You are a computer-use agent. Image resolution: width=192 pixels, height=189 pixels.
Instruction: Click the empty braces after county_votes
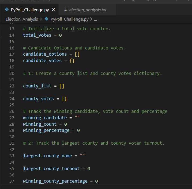pyautogui.click(x=64, y=99)
